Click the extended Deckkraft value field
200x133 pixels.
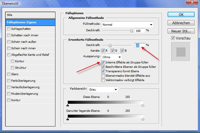click(x=140, y=45)
